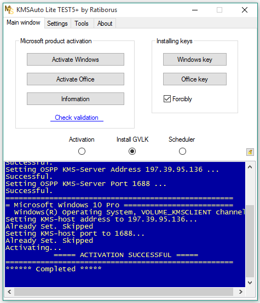The height and width of the screenshot is (303, 260).
Task: Open the About tab
Action: tap(105, 24)
